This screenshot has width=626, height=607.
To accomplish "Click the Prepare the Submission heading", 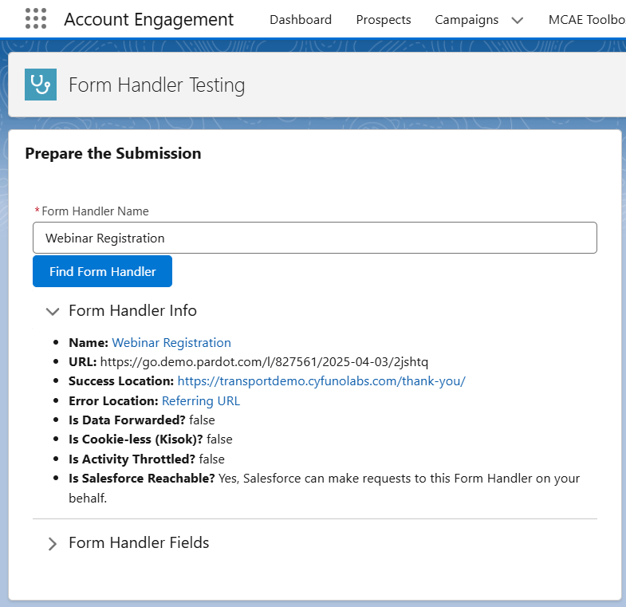I will [x=113, y=153].
